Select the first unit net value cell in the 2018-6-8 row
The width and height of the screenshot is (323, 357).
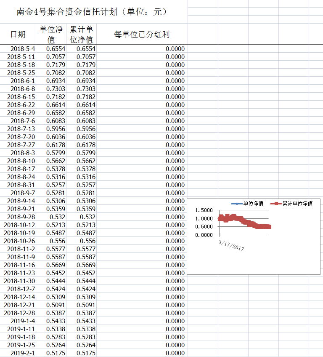click(51, 89)
